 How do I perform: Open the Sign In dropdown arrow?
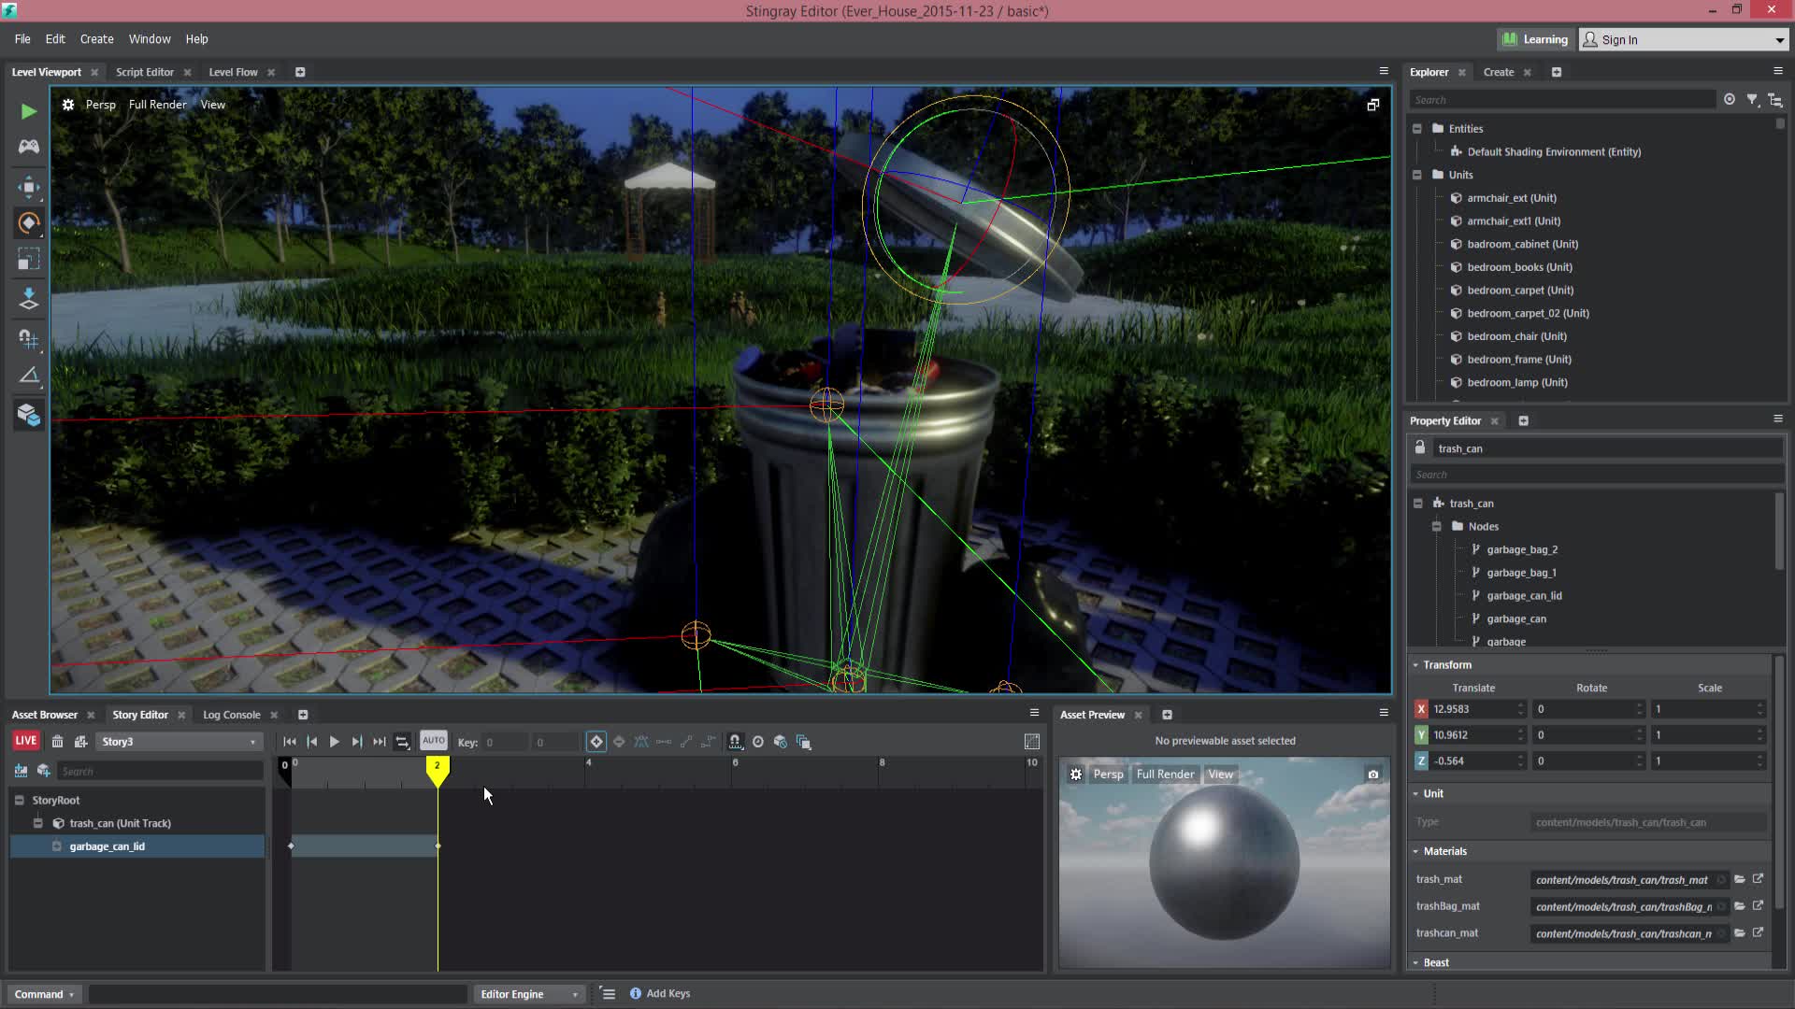click(1779, 40)
